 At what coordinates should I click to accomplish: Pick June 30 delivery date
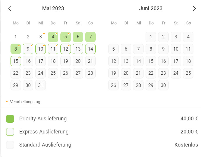[x=163, y=85]
